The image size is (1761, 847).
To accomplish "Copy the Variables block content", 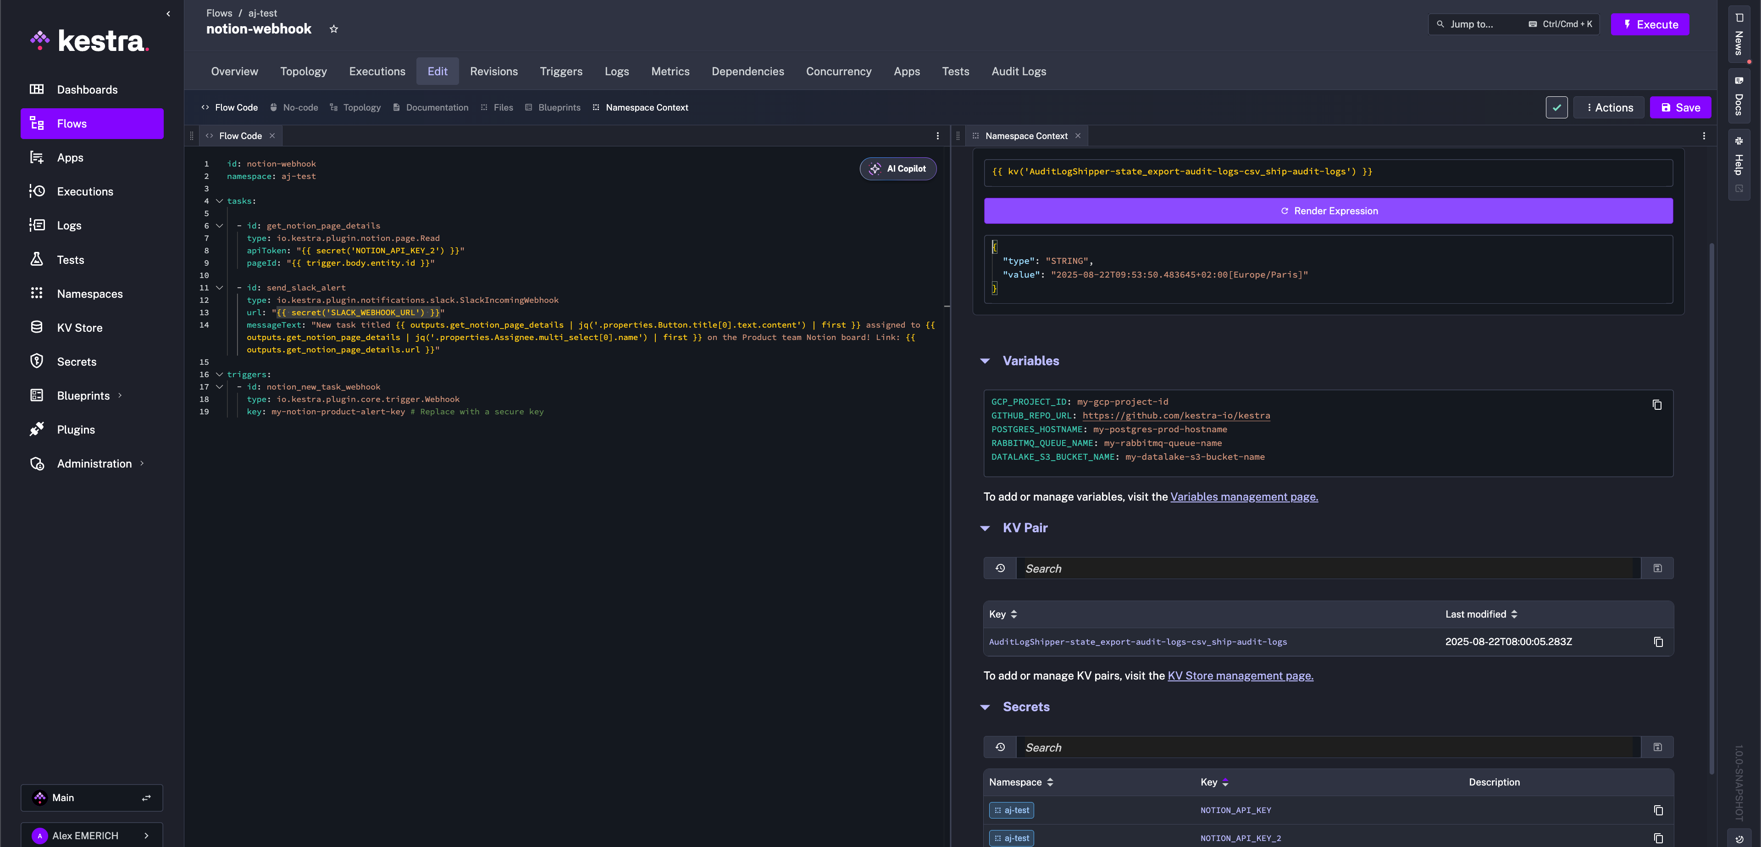I will point(1657,405).
